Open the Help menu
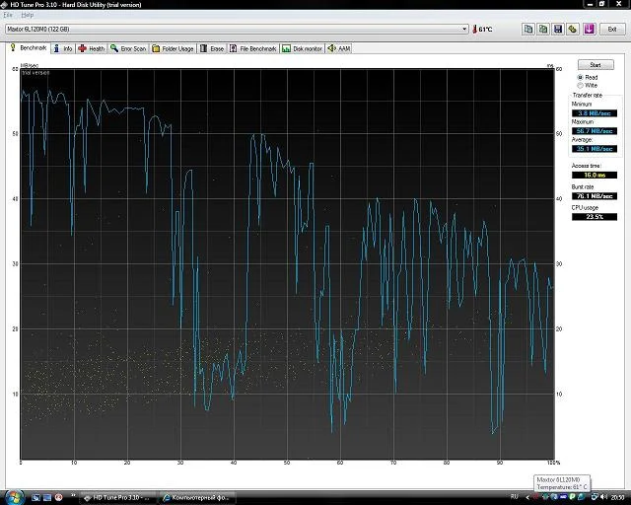 27,15
